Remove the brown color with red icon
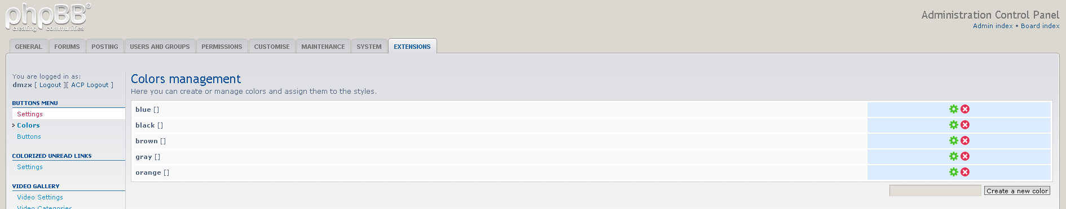 [965, 140]
